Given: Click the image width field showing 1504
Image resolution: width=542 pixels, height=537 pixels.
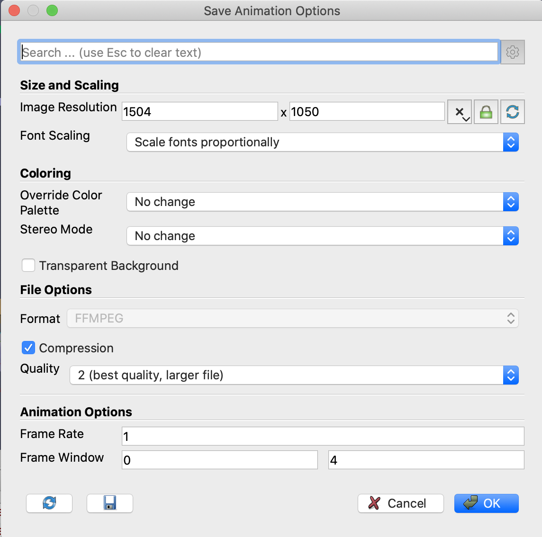Looking at the screenshot, I should [x=199, y=112].
